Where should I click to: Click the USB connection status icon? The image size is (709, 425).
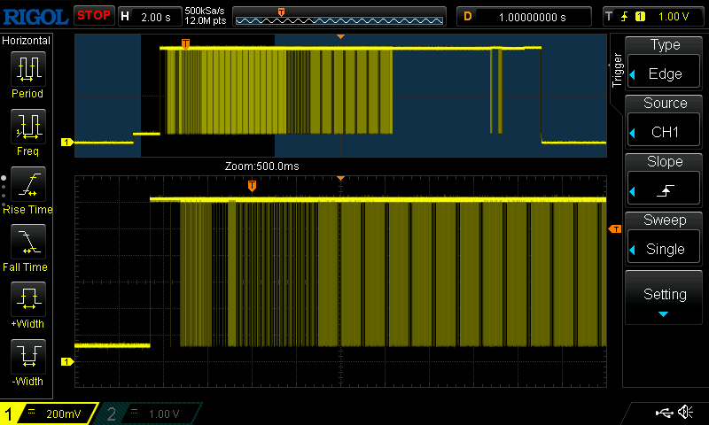664,413
